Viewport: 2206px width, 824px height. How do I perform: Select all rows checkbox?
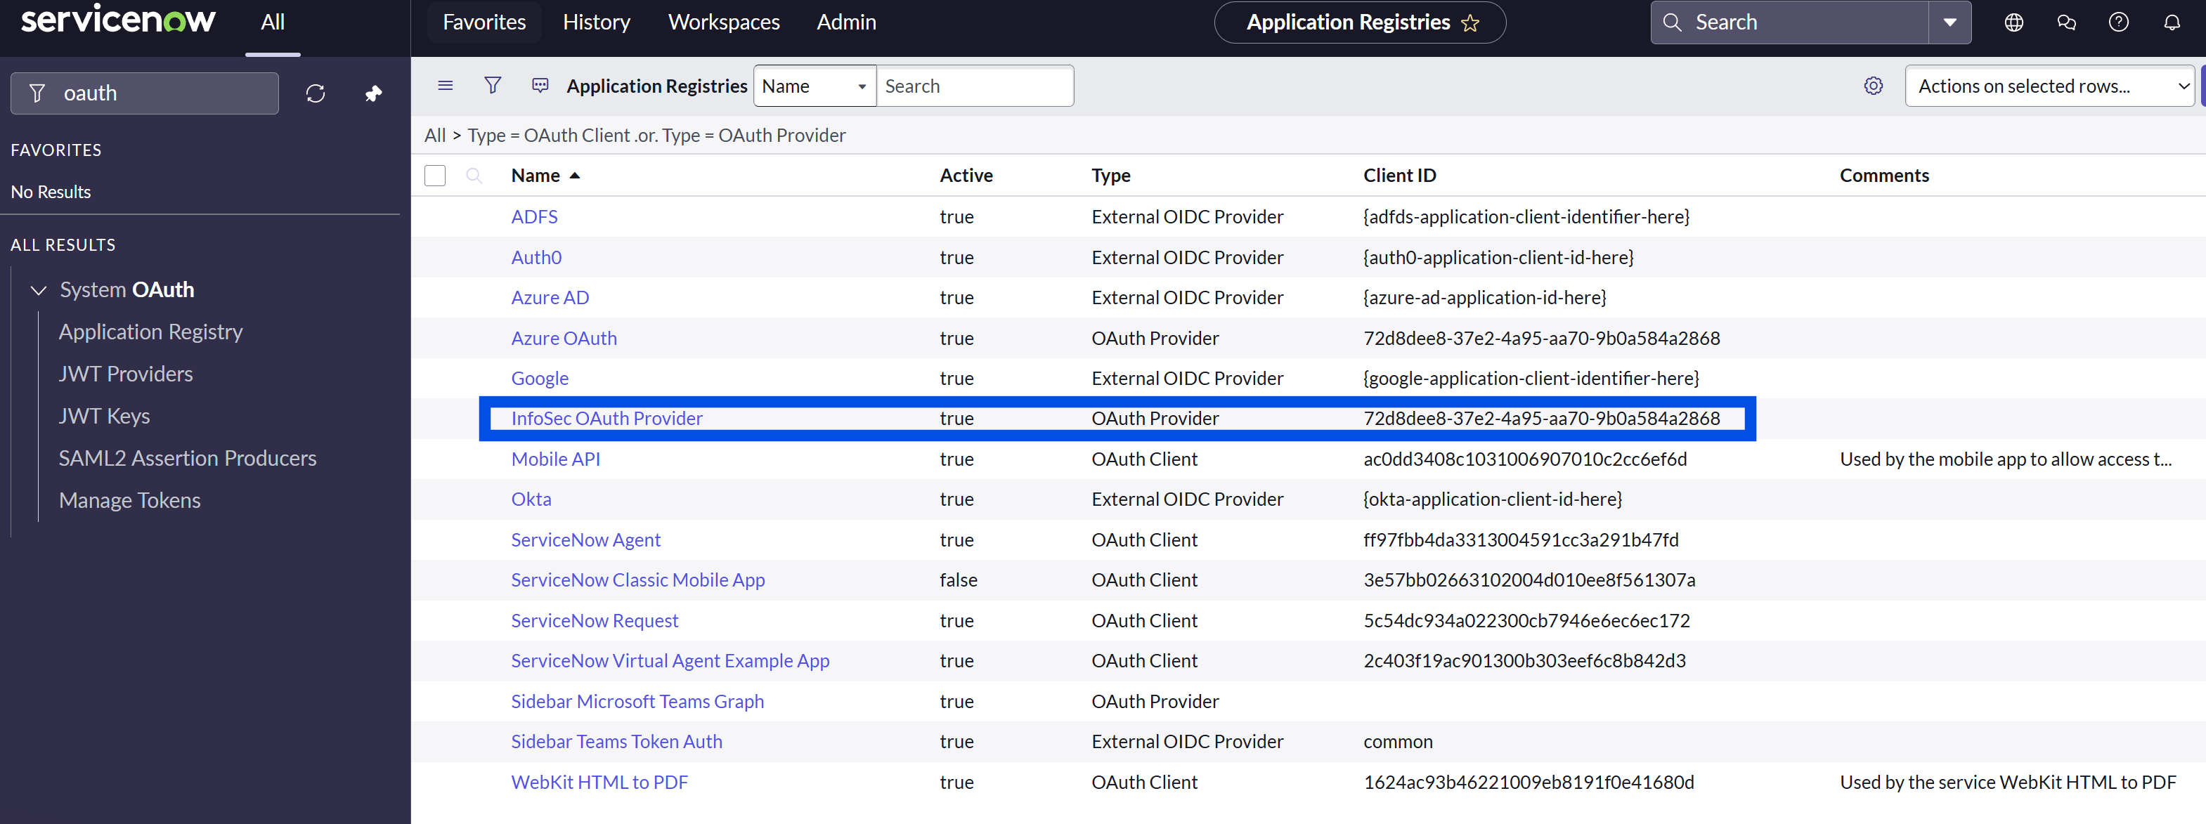(x=435, y=176)
